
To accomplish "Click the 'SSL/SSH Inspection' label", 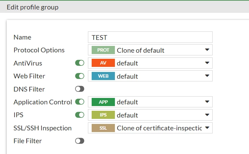I will click(42, 128).
